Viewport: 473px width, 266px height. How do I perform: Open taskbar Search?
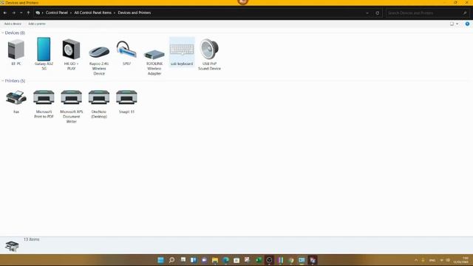[171, 260]
